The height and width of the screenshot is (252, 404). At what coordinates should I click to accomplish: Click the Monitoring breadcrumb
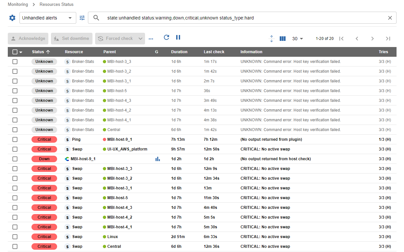[x=18, y=5]
